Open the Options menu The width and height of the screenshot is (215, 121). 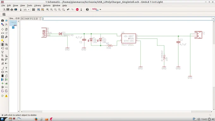click(x=46, y=5)
